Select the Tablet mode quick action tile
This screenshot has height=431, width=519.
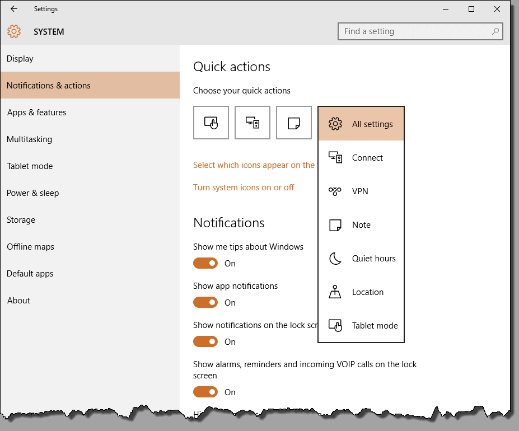pyautogui.click(x=211, y=123)
